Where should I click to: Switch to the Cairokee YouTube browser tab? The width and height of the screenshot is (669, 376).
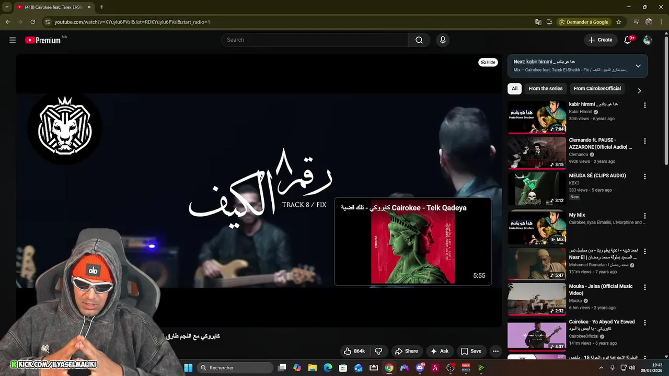53,7
